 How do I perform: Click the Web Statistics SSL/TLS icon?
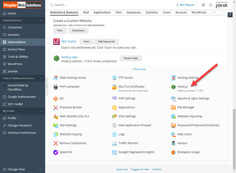point(56,116)
